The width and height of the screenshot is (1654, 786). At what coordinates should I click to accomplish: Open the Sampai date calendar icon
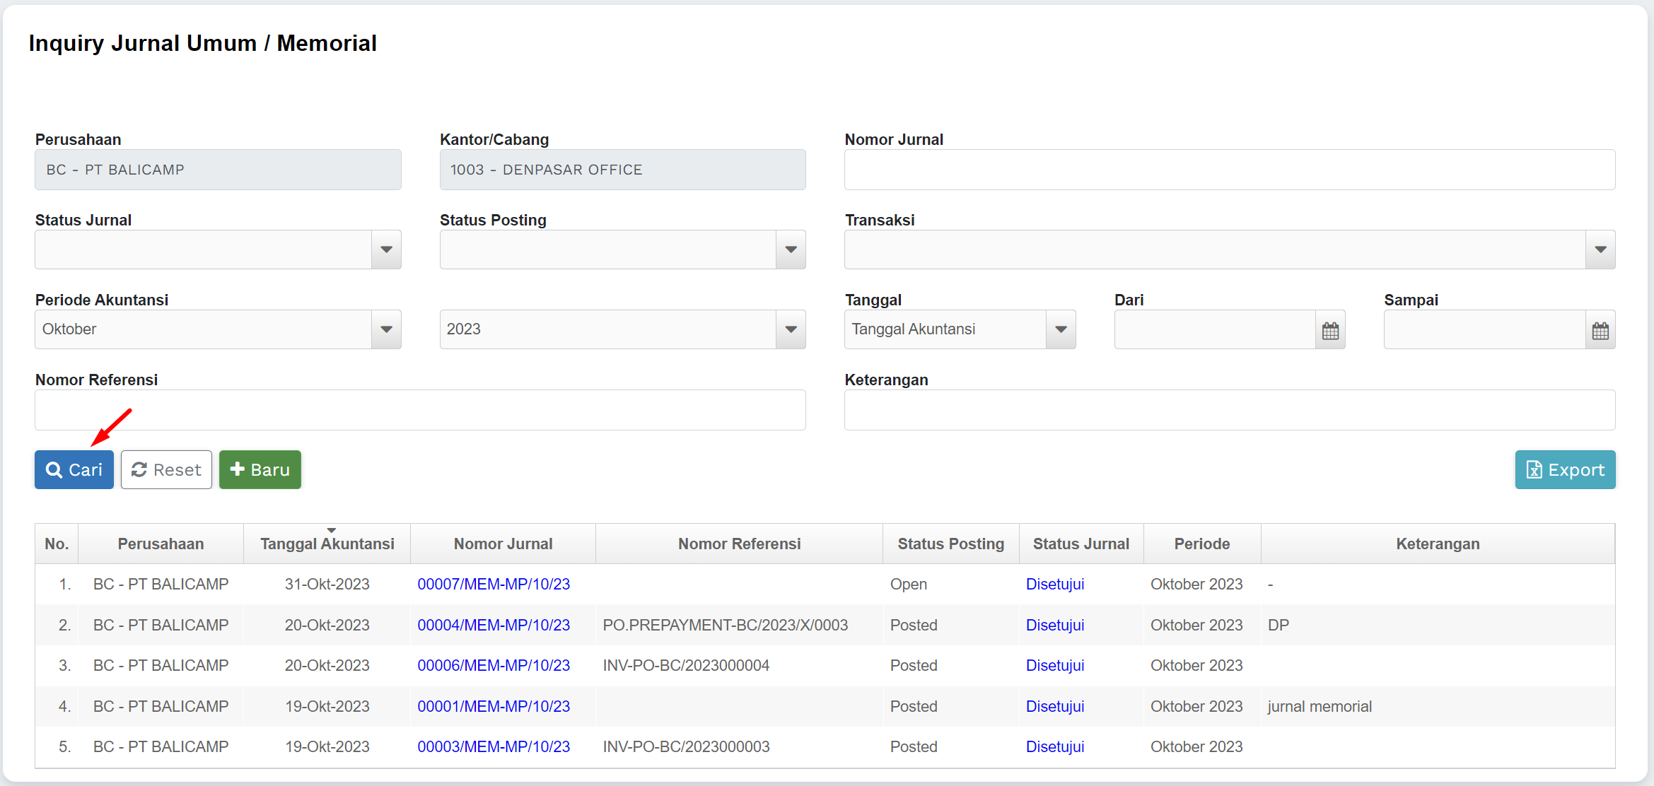click(1600, 330)
